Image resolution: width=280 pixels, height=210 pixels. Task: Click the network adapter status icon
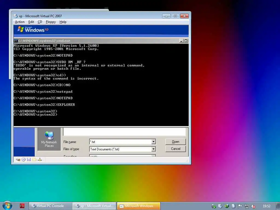click(x=40, y=159)
